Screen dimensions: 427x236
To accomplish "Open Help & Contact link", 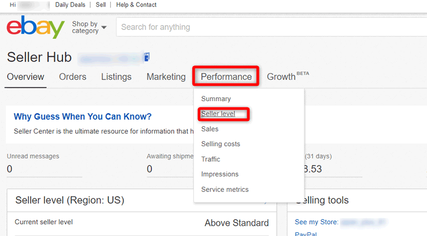I will point(136,5).
